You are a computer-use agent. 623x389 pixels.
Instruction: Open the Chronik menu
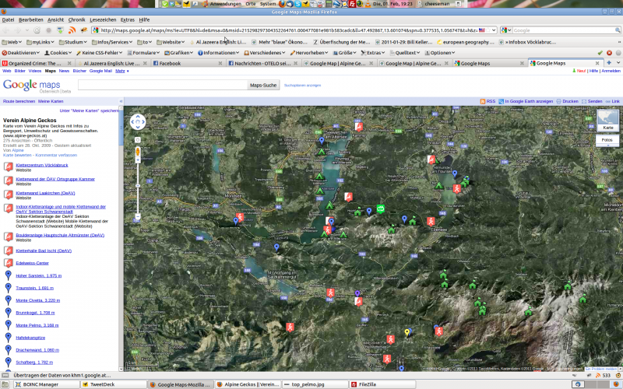point(76,19)
